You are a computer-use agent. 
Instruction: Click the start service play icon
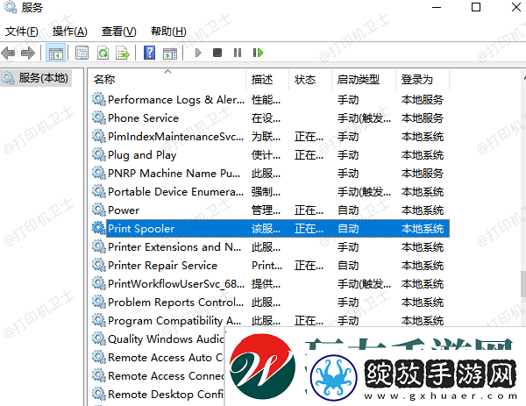tap(198, 53)
